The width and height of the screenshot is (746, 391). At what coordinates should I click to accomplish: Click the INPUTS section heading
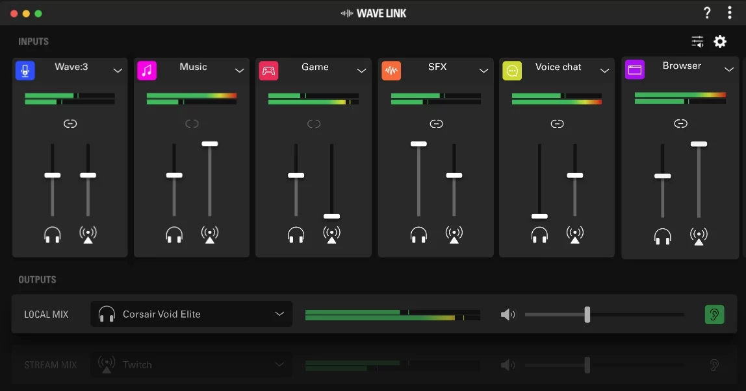tap(33, 41)
